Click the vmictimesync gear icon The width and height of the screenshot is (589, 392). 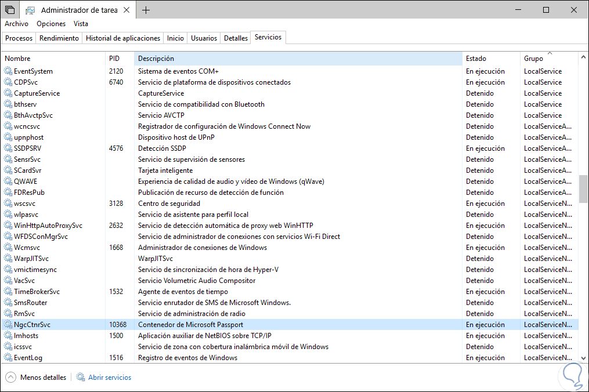(x=8, y=269)
